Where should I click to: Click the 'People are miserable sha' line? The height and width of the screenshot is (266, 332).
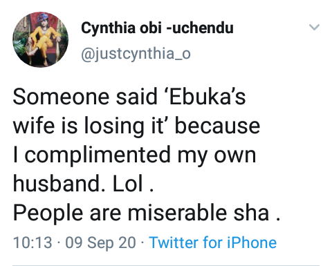[147, 213]
